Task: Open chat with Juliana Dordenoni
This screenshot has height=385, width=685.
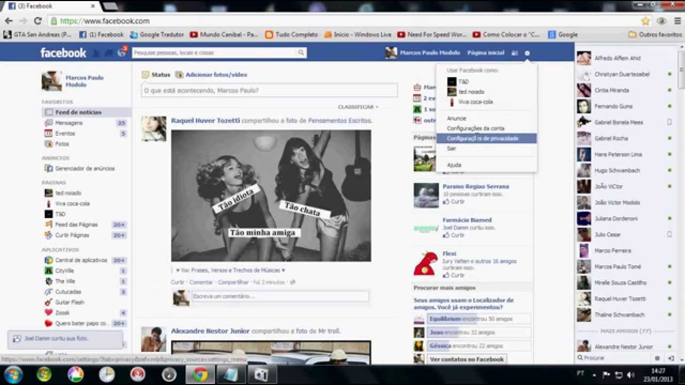Action: tap(623, 219)
